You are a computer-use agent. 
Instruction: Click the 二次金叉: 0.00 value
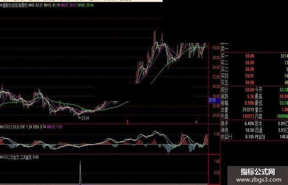pyautogui.click(x=29, y=157)
